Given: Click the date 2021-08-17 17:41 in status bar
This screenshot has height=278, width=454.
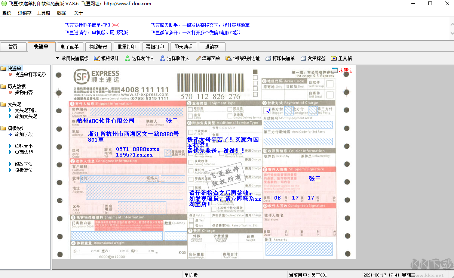Looking at the screenshot, I should [382, 275].
